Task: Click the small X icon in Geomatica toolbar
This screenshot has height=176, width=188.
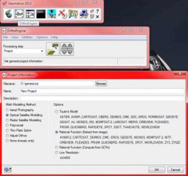Action: [x=98, y=17]
